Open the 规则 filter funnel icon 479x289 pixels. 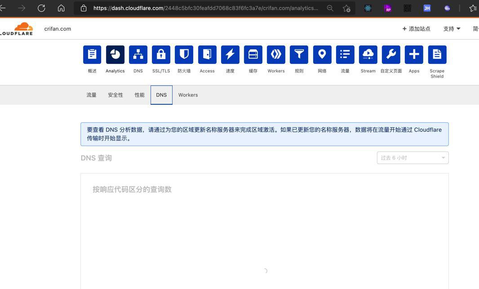[x=299, y=54]
